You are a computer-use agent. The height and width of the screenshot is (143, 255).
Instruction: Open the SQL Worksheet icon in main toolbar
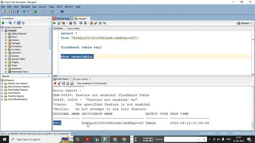click(52, 12)
